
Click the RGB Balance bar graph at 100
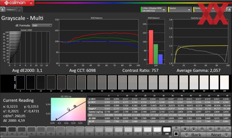(156, 42)
